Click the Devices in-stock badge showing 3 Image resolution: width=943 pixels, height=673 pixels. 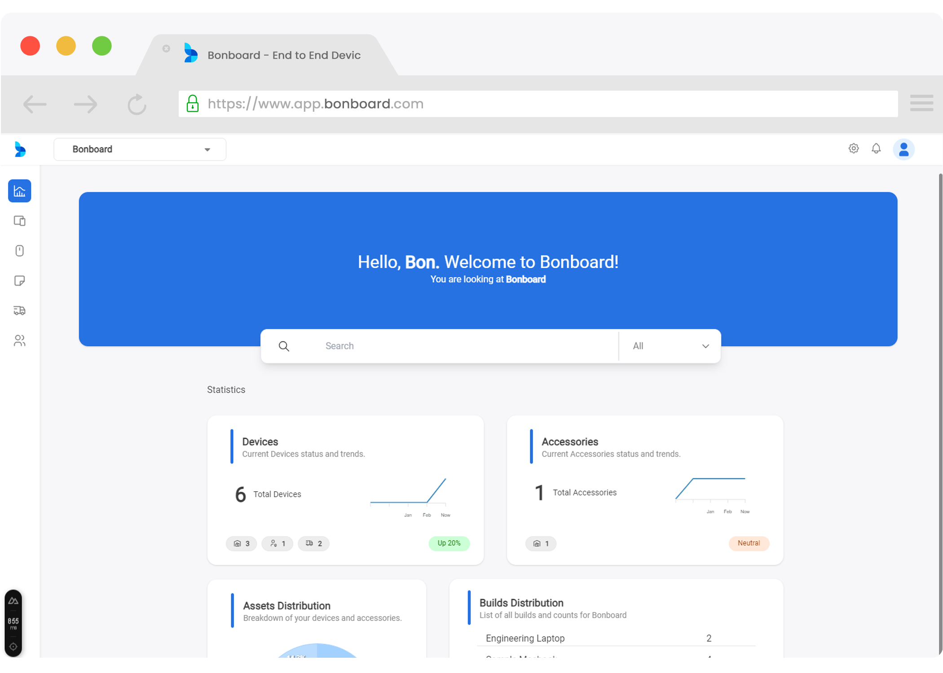tap(242, 543)
